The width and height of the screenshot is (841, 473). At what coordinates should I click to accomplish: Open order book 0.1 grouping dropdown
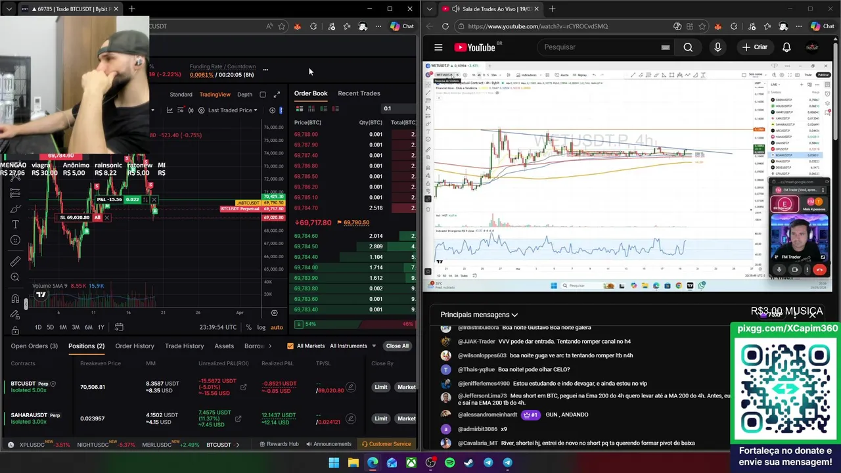398,108
